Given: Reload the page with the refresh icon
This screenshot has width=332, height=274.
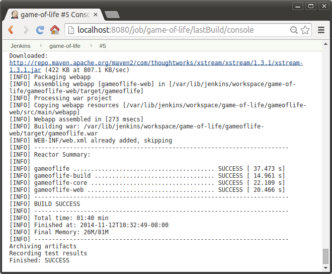Looking at the screenshot, I should pos(40,30).
